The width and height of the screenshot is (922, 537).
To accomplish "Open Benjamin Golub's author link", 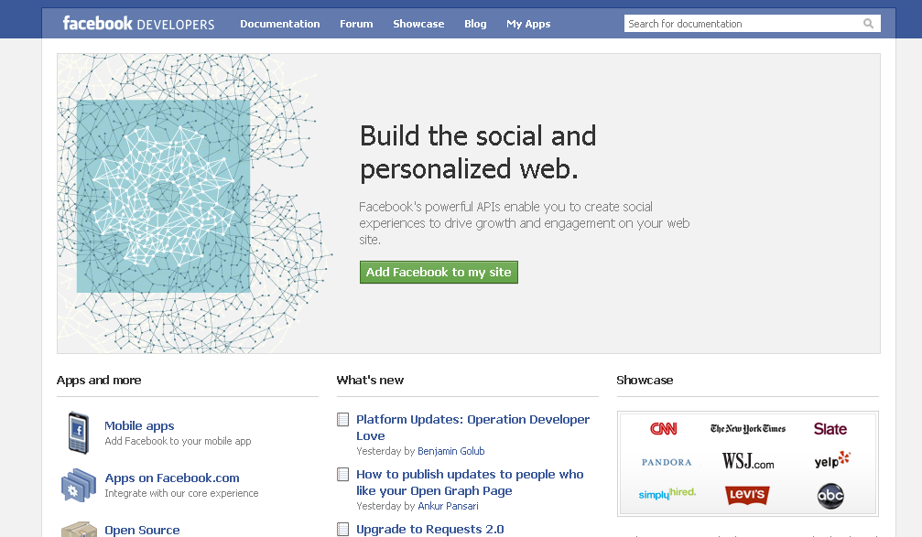I will point(451,451).
